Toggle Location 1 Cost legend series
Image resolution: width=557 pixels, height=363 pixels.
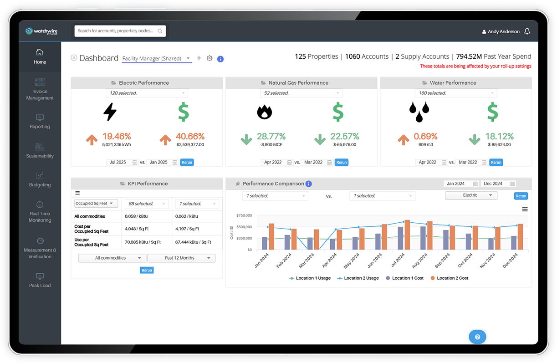coord(404,278)
